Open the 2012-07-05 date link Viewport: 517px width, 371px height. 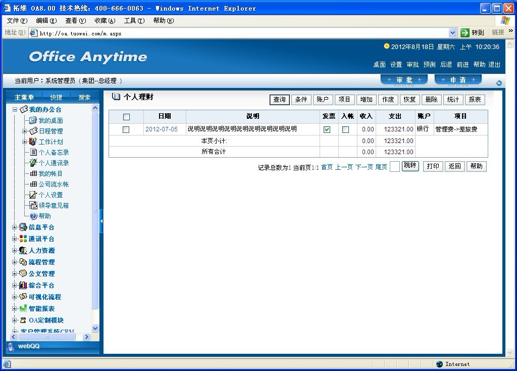(x=162, y=129)
